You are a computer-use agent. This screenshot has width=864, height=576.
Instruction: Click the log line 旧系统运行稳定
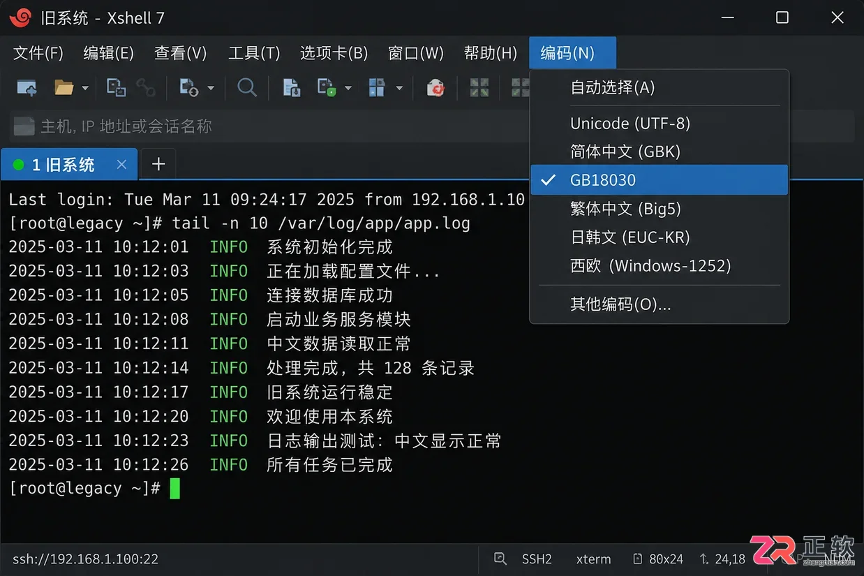201,392
